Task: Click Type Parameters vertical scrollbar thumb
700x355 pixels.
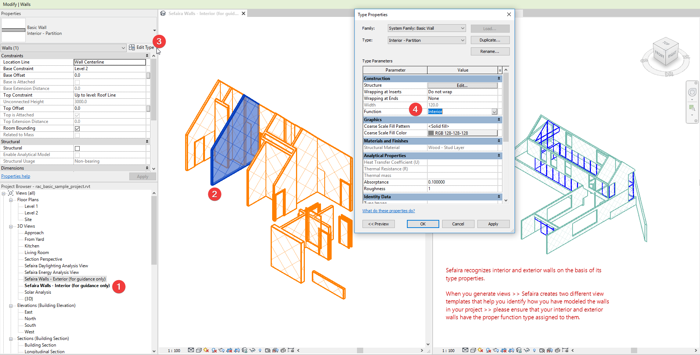Action: tap(506, 107)
